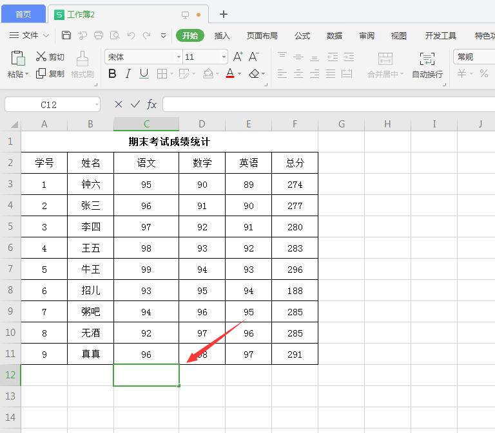Click inside the formula bar input

(329, 104)
